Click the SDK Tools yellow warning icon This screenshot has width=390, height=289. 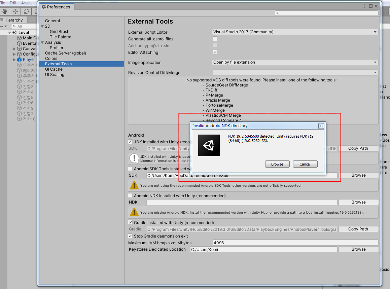(134, 185)
